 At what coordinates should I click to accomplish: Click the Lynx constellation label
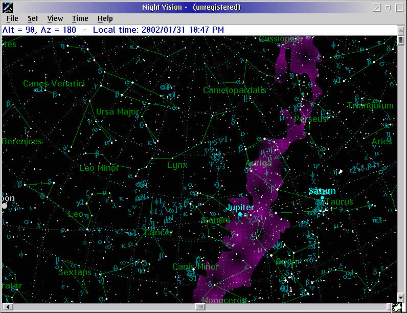(x=177, y=165)
